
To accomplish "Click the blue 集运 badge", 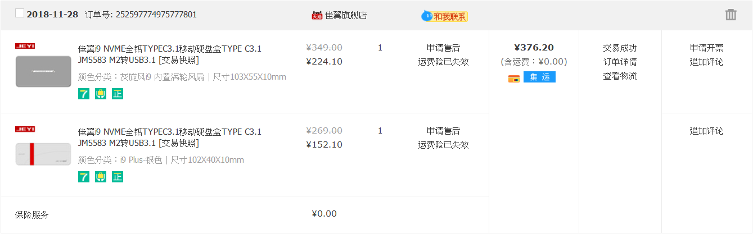I will (539, 77).
